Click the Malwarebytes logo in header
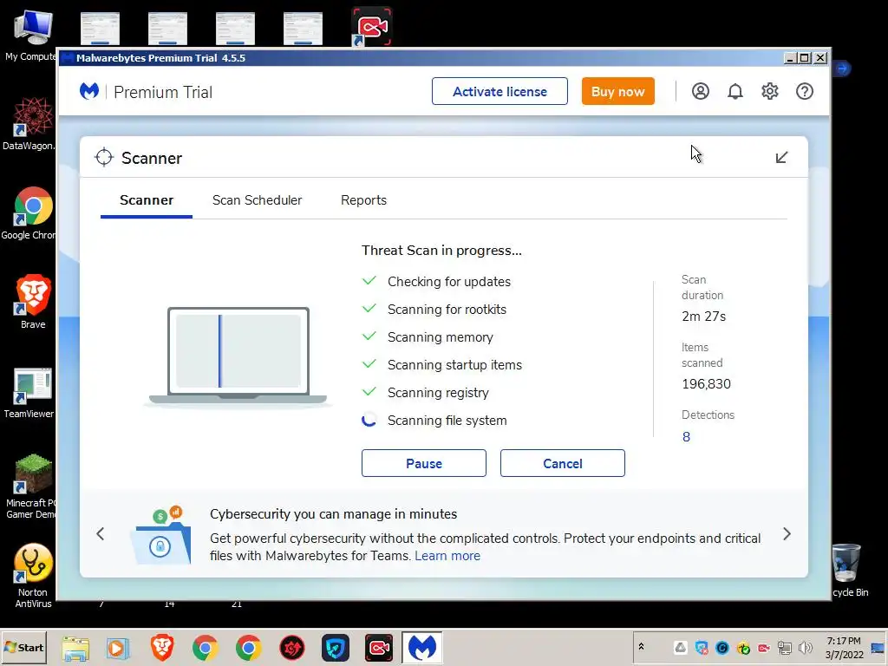Image resolution: width=888 pixels, height=666 pixels. 89,91
